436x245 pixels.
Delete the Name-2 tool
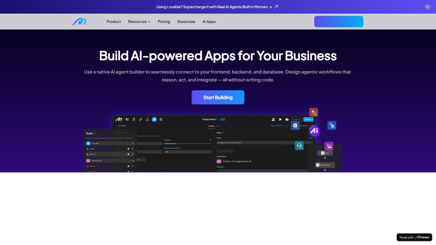[132, 154]
